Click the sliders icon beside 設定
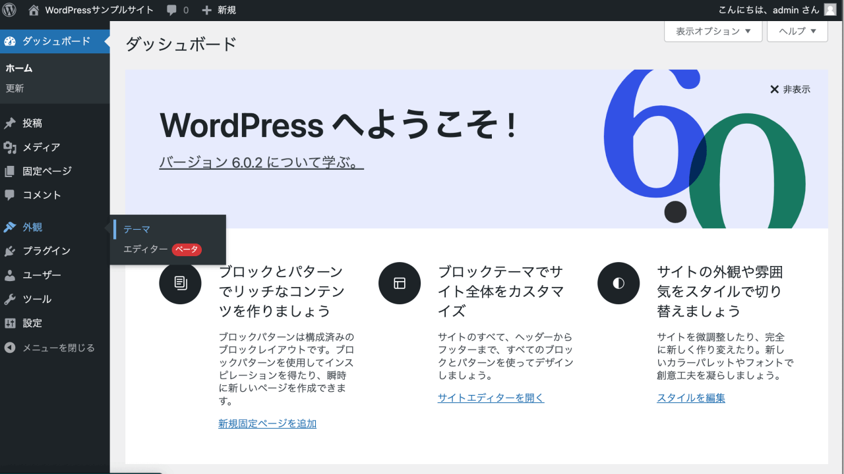This screenshot has width=844, height=474. 10,323
